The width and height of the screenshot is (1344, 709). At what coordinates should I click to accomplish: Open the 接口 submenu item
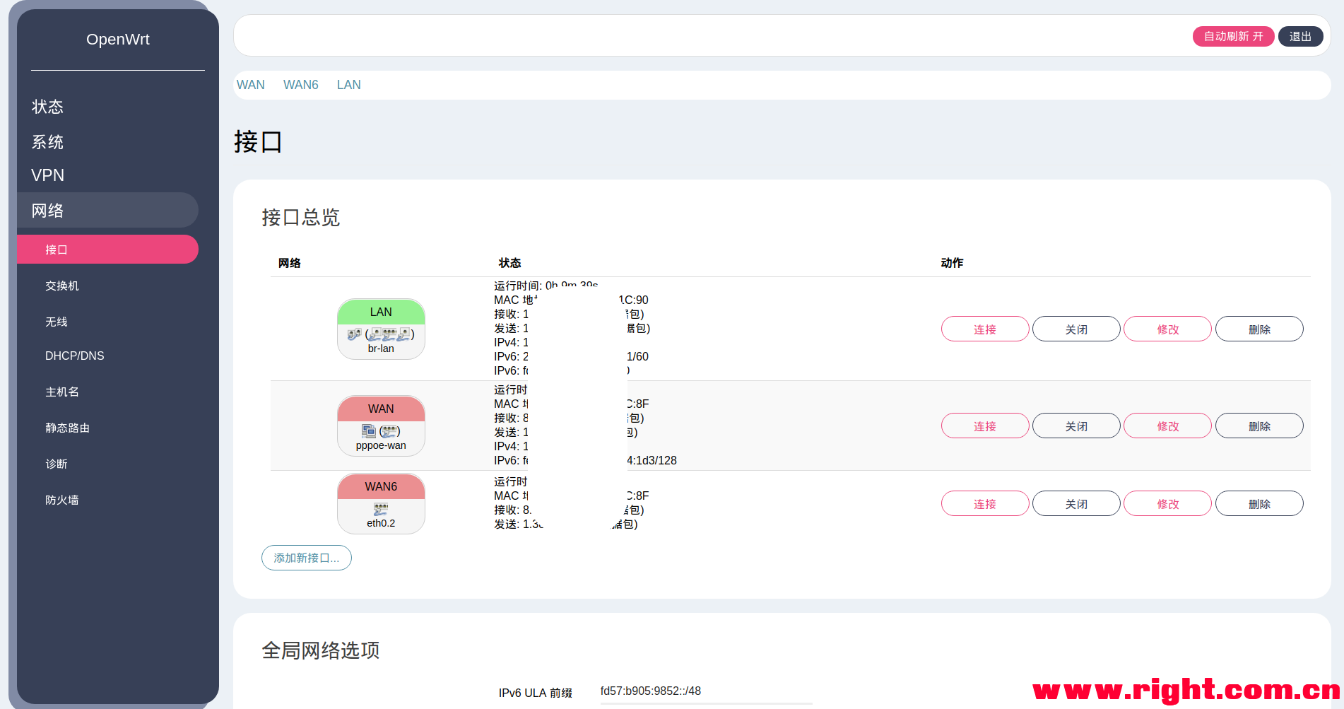[107, 250]
